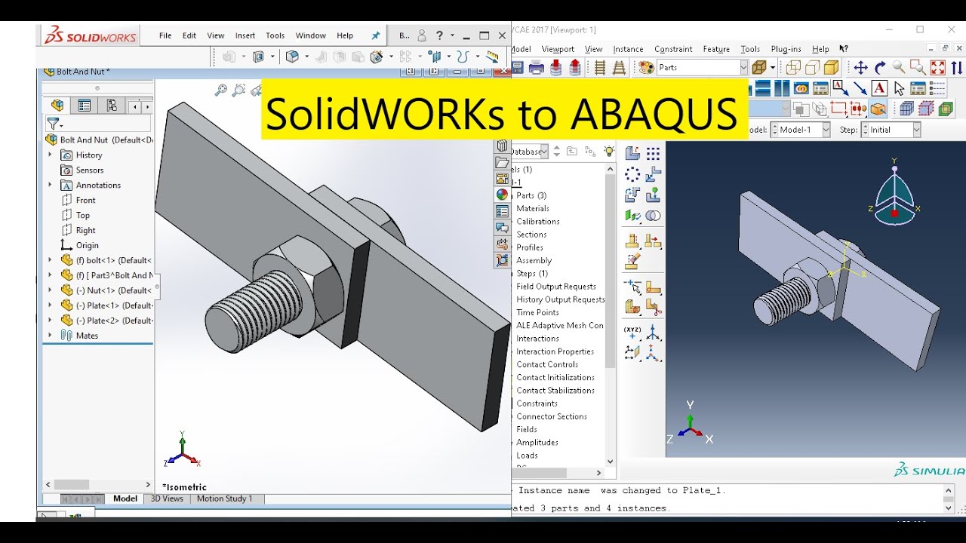Click the Abaqus Create Datum Point XYZ tool
The width and height of the screenshot is (966, 543).
coord(632,331)
